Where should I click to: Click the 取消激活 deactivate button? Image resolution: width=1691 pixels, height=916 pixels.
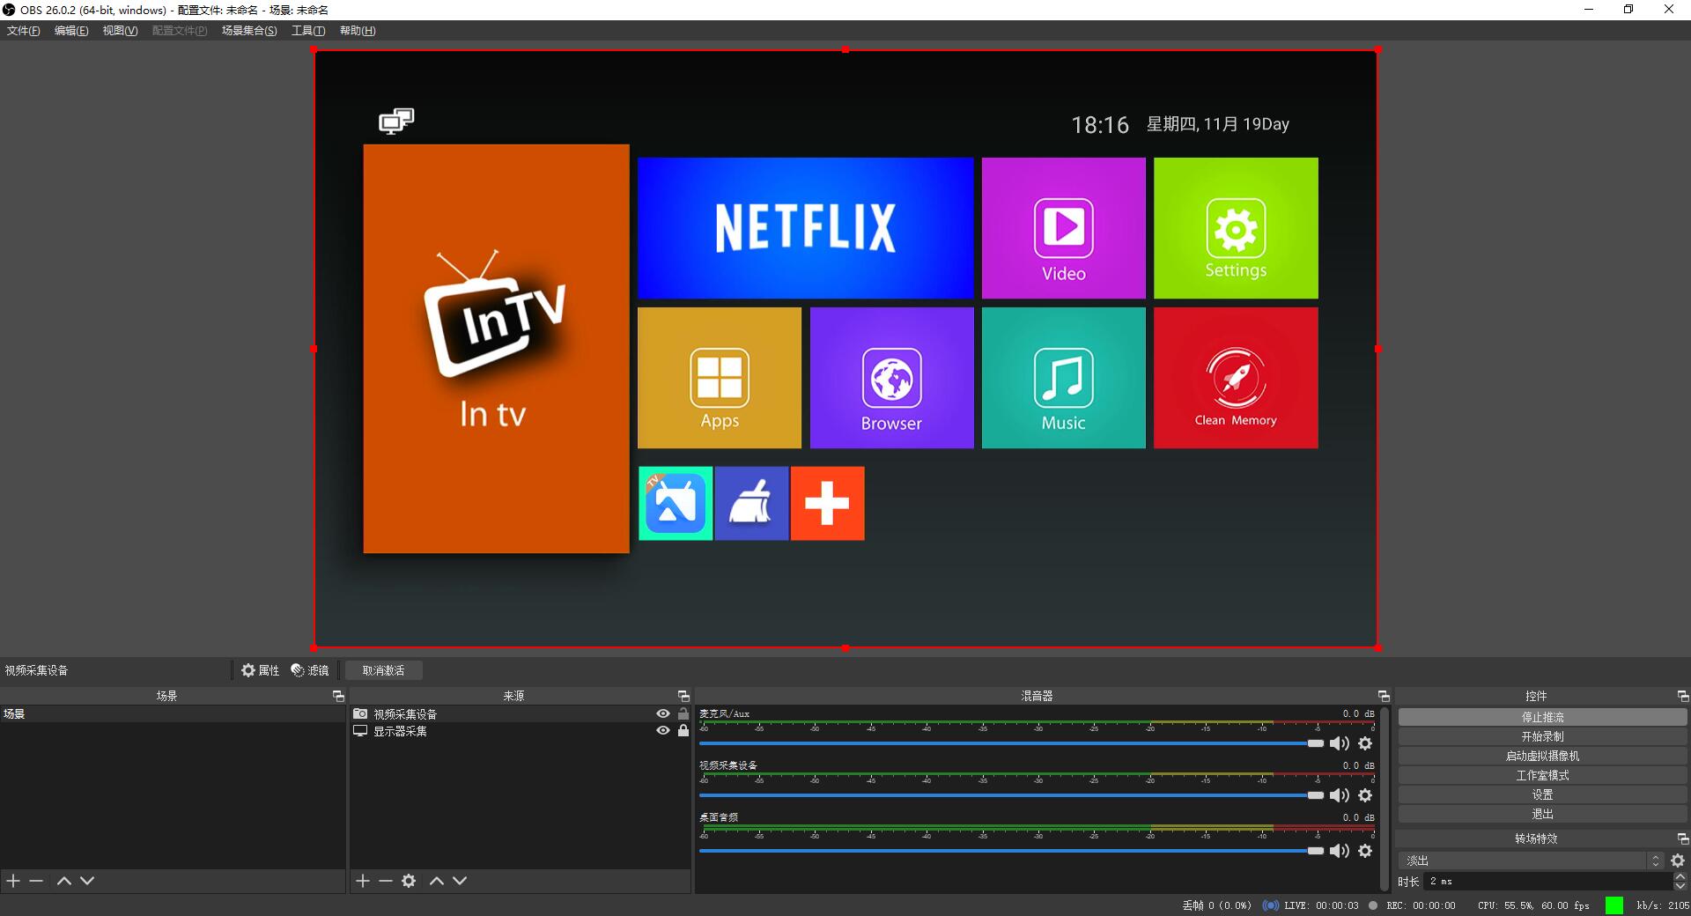pyautogui.click(x=383, y=670)
